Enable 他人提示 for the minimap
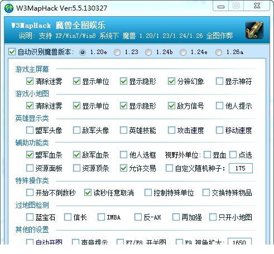The width and height of the screenshot is (274, 254). 219,106
